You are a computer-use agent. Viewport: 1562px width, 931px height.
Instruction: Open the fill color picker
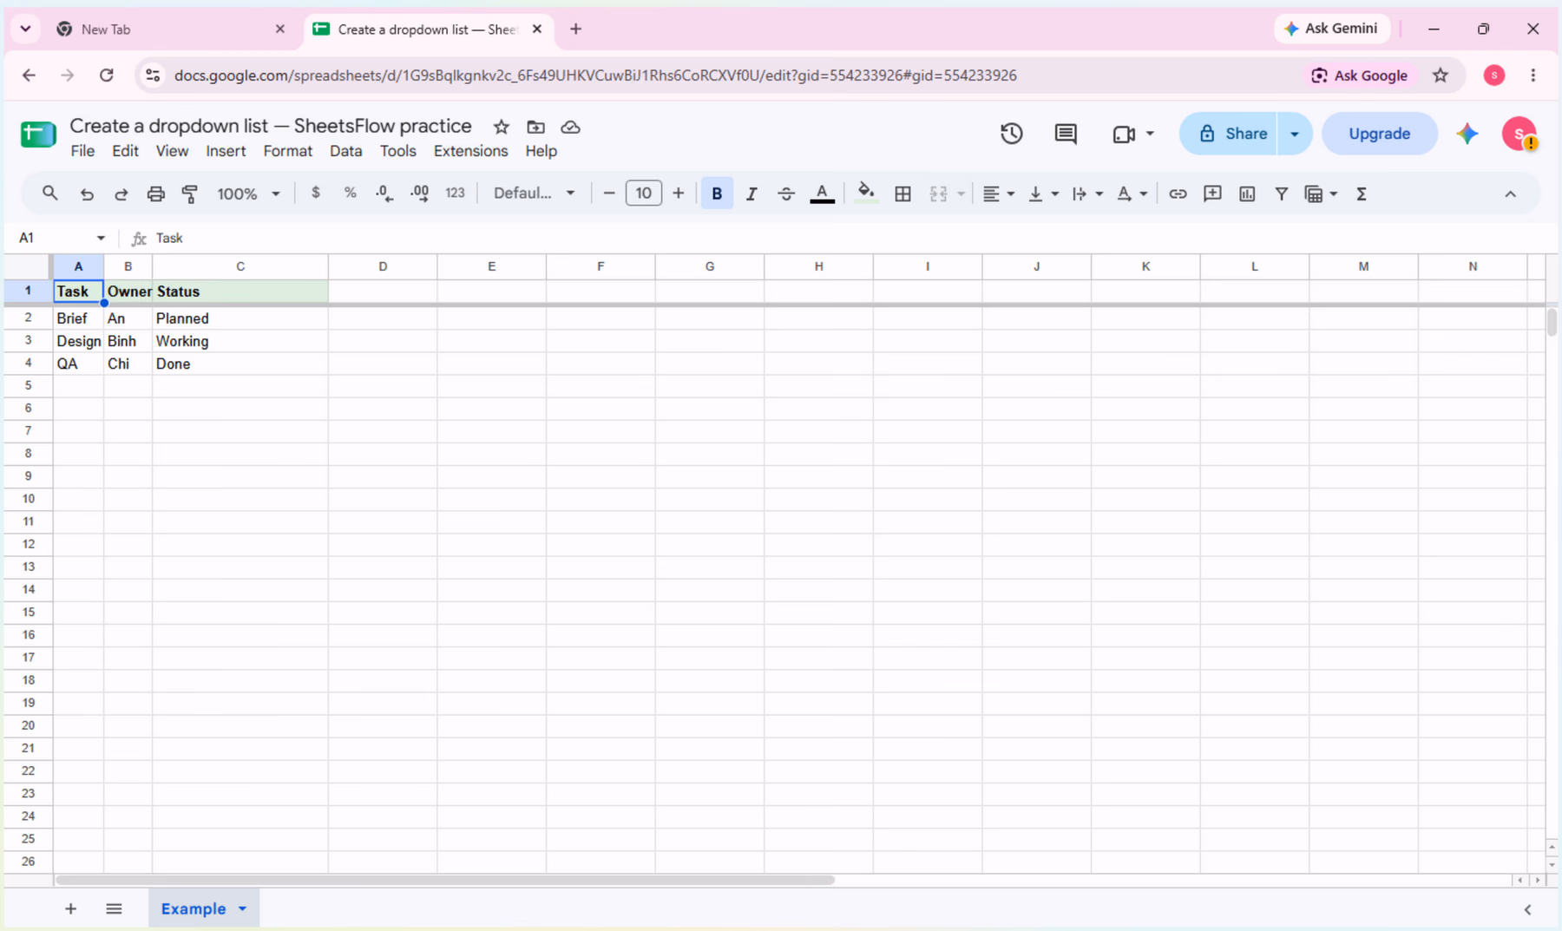[865, 193]
